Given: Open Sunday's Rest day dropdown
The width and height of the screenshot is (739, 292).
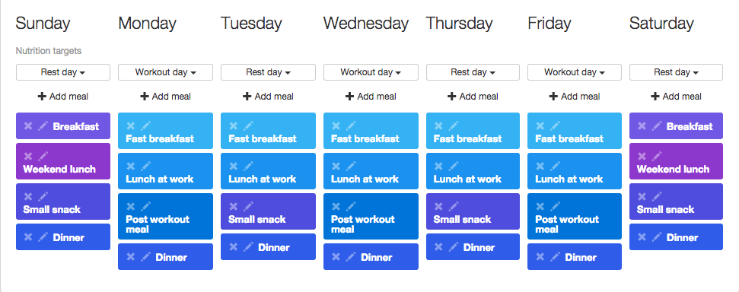Looking at the screenshot, I should [63, 72].
